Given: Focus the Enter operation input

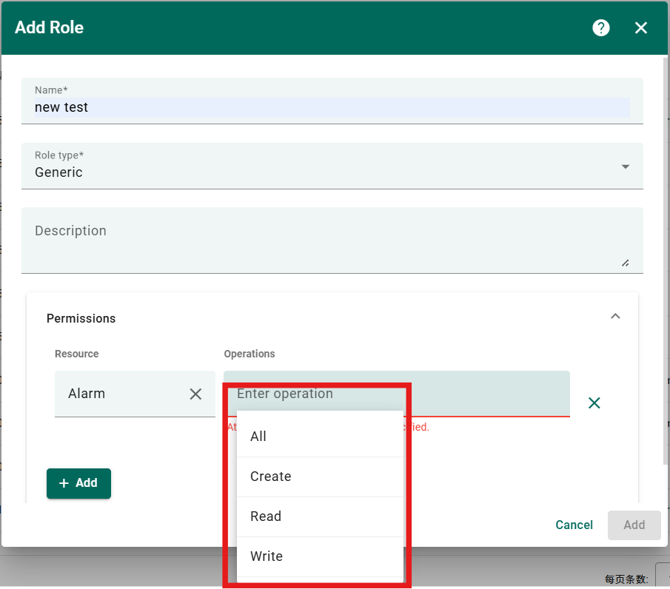Looking at the screenshot, I should coord(397,394).
